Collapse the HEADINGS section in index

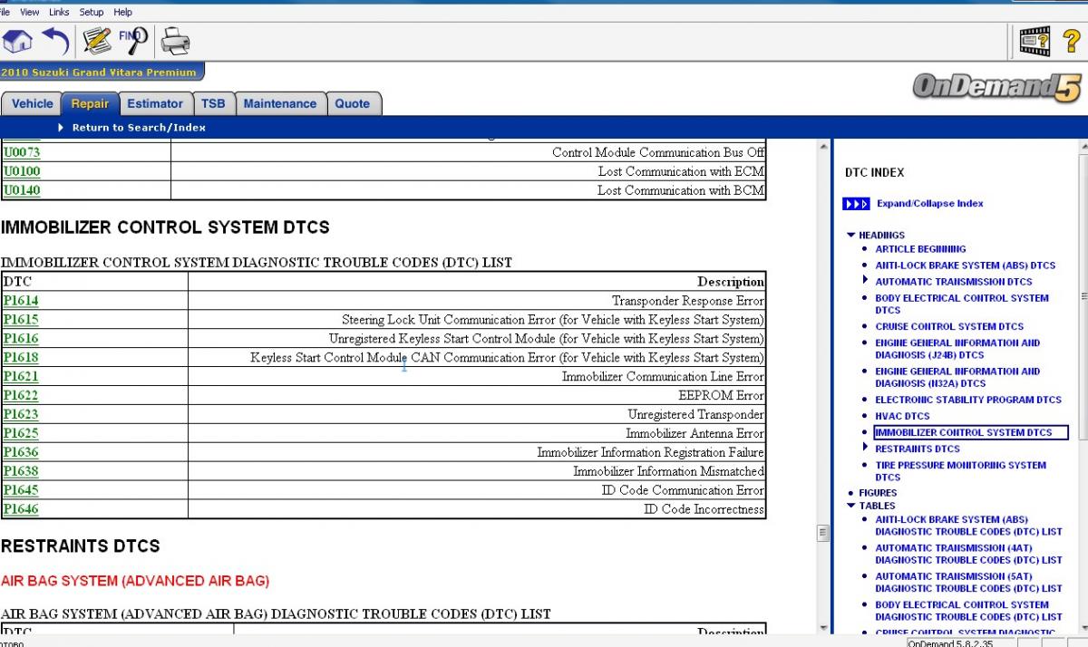[850, 235]
